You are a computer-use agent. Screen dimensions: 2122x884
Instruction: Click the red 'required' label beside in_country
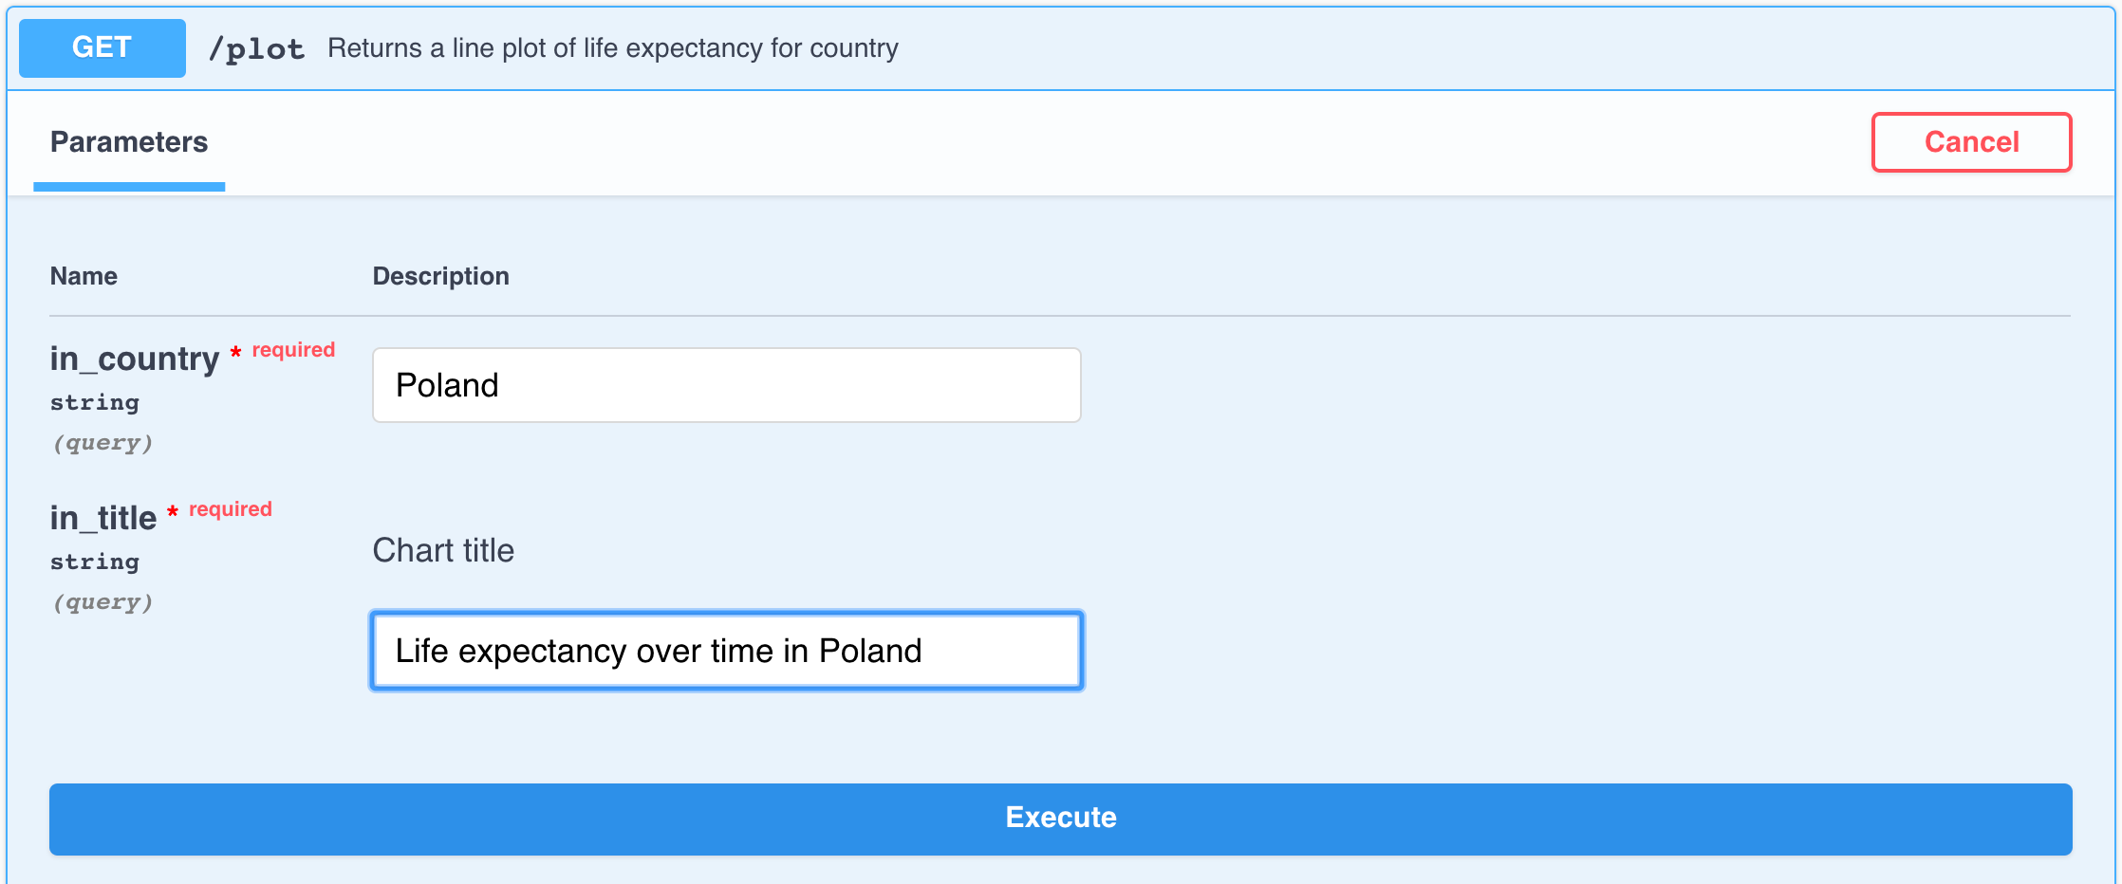click(x=293, y=350)
